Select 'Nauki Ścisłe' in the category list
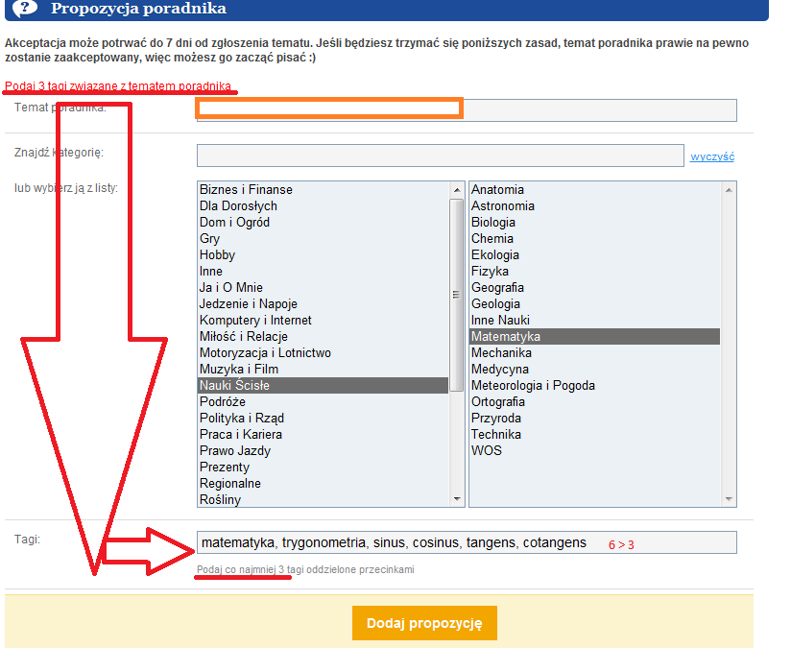Screen dimensions: 791x648 click(x=234, y=386)
